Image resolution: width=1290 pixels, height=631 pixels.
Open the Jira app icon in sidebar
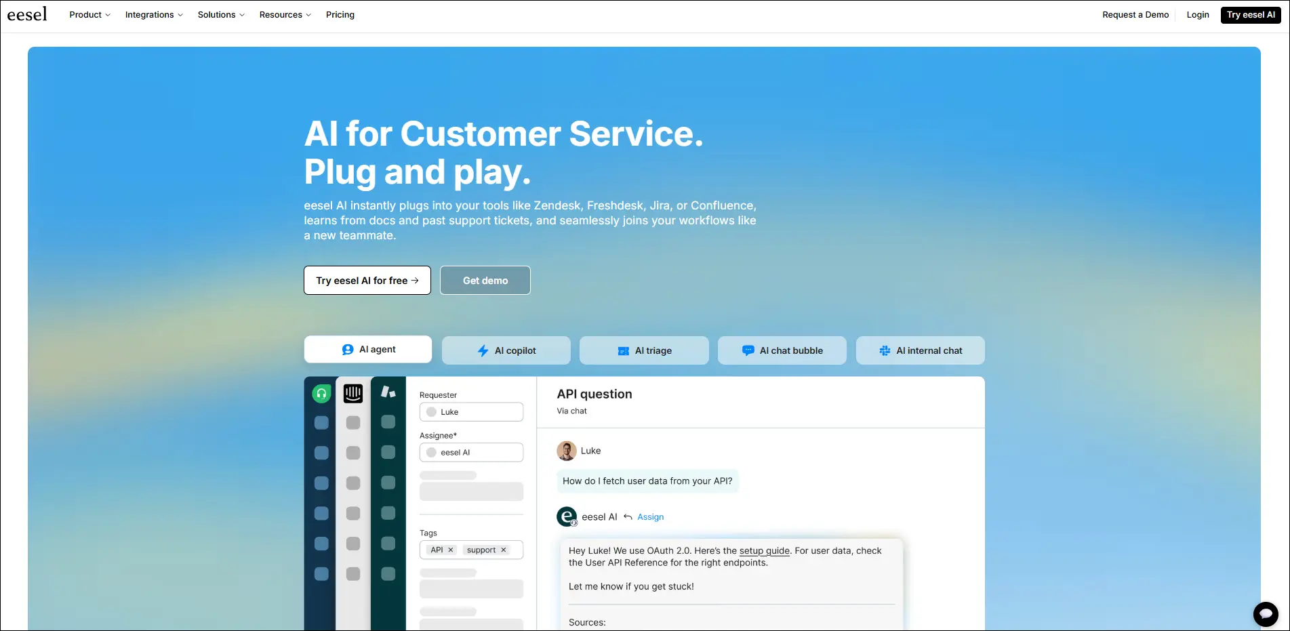click(x=388, y=392)
